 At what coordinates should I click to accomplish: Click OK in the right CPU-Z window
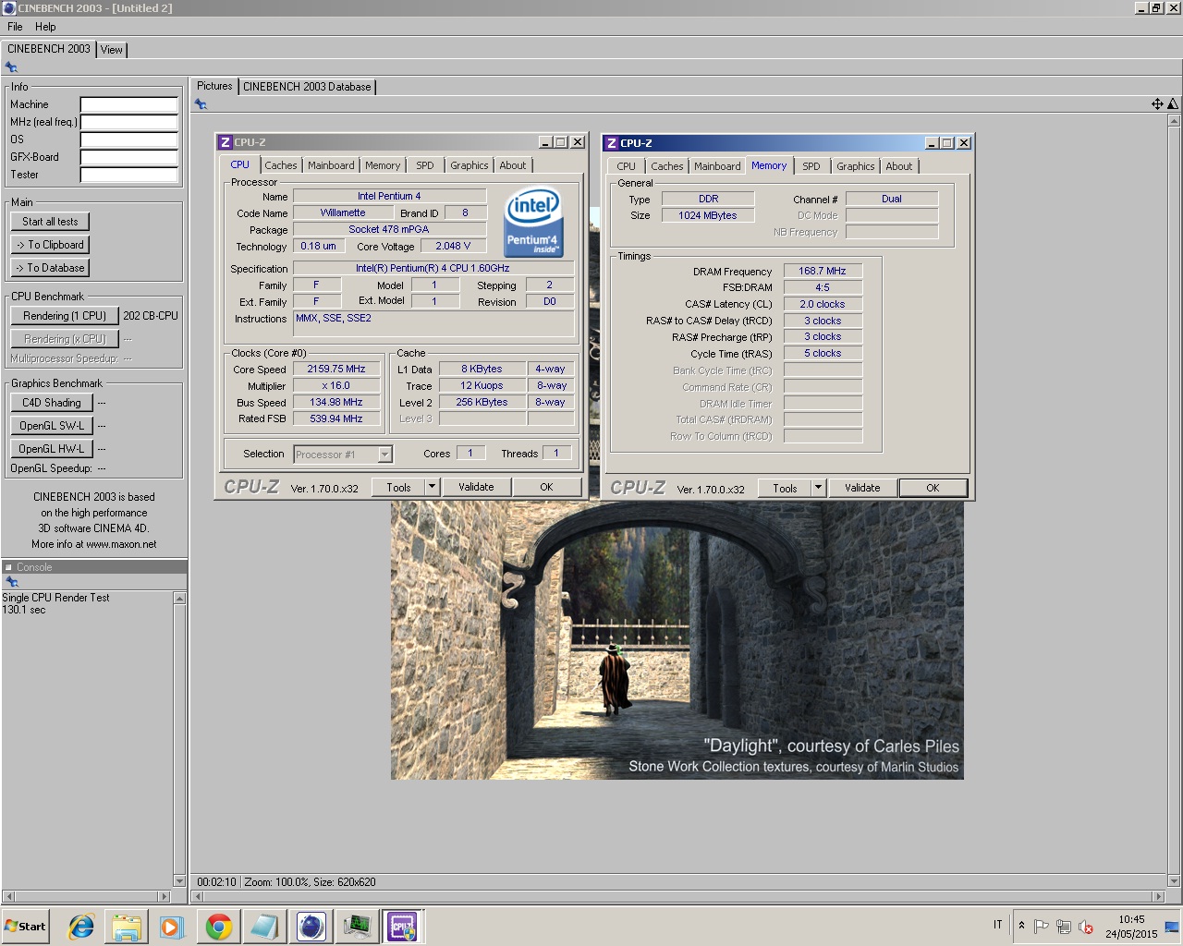(933, 488)
